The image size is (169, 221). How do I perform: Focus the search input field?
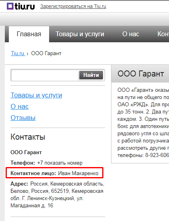(x=45, y=75)
